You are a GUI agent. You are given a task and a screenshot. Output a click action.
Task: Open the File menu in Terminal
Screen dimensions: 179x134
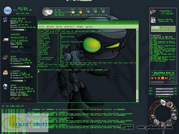tap(42, 27)
